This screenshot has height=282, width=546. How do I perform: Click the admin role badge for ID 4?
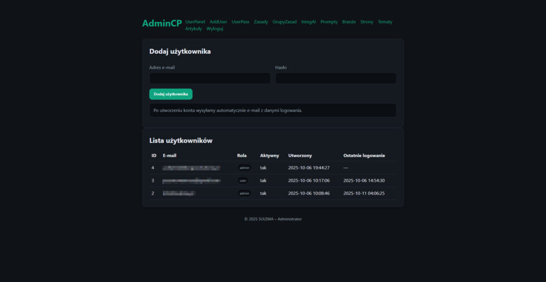pos(244,168)
